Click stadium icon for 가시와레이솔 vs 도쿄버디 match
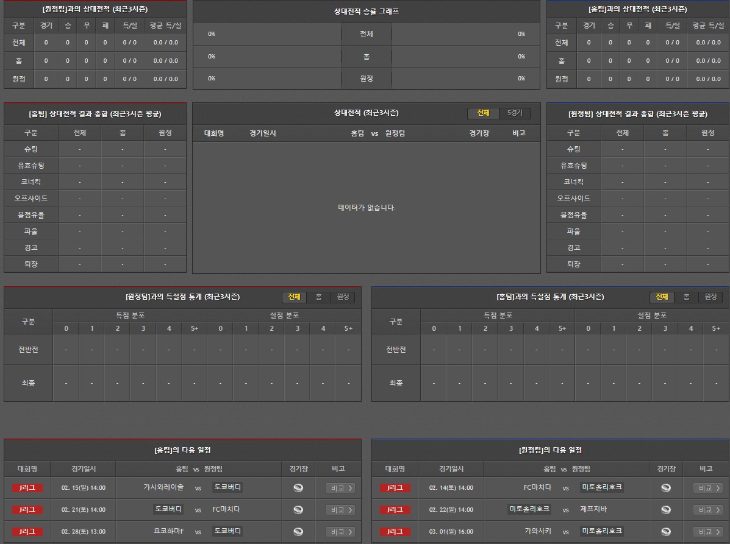 tap(298, 488)
